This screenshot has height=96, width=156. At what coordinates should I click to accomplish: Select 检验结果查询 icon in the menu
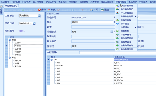[x=118, y=45]
